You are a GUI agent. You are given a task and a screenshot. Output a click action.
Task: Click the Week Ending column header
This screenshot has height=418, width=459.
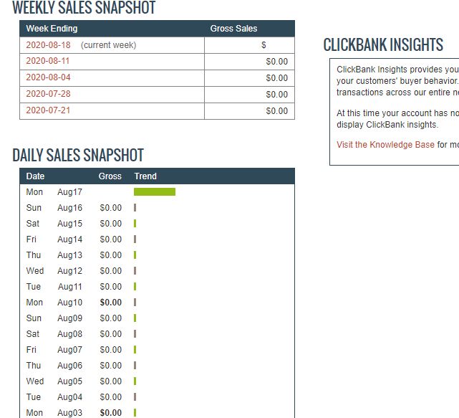pos(52,29)
